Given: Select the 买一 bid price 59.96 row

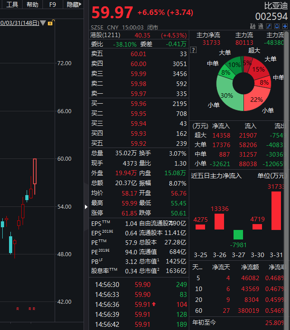Looking at the screenshot, I should click(139, 104).
